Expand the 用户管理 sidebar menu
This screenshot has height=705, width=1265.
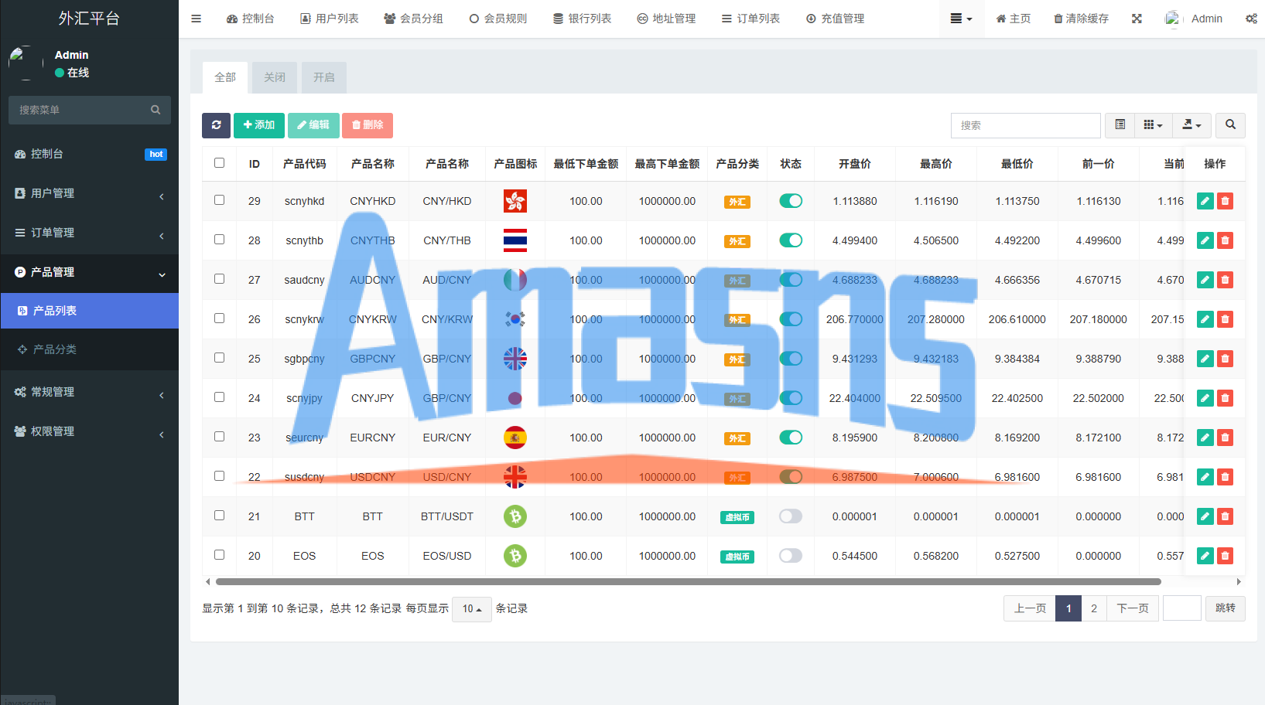[90, 193]
